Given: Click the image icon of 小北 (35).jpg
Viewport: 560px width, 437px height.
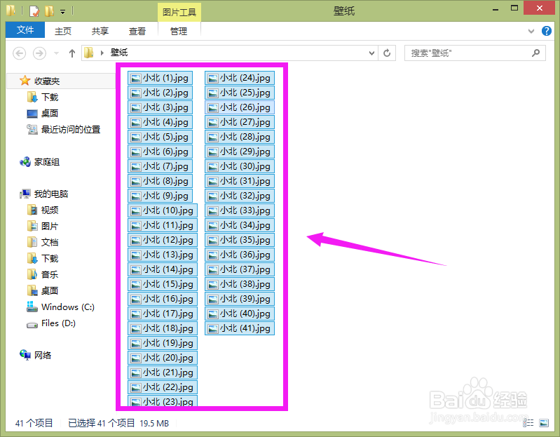Looking at the screenshot, I should pos(213,241).
